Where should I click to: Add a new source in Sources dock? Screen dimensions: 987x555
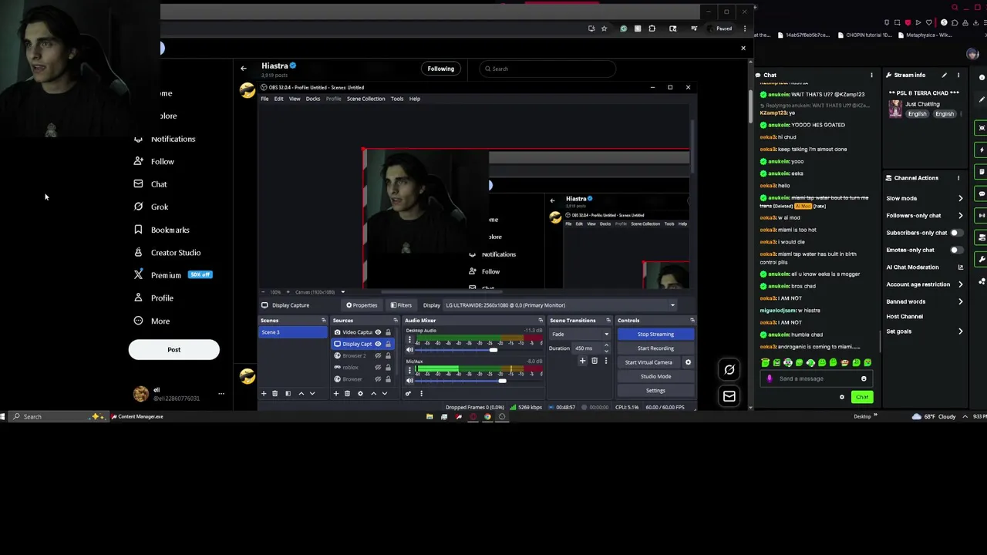(336, 394)
